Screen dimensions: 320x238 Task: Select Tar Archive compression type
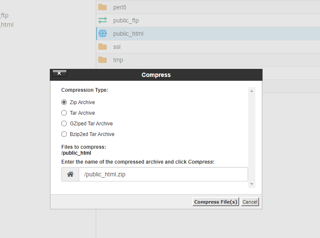tap(64, 113)
